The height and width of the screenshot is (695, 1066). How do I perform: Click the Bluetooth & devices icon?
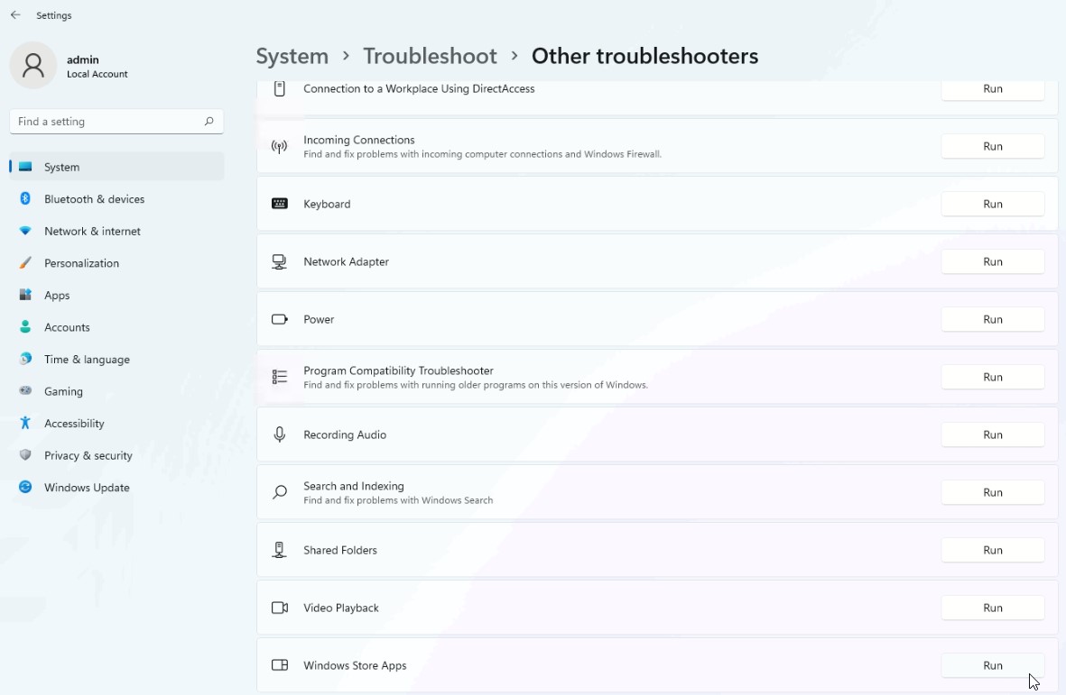point(25,199)
